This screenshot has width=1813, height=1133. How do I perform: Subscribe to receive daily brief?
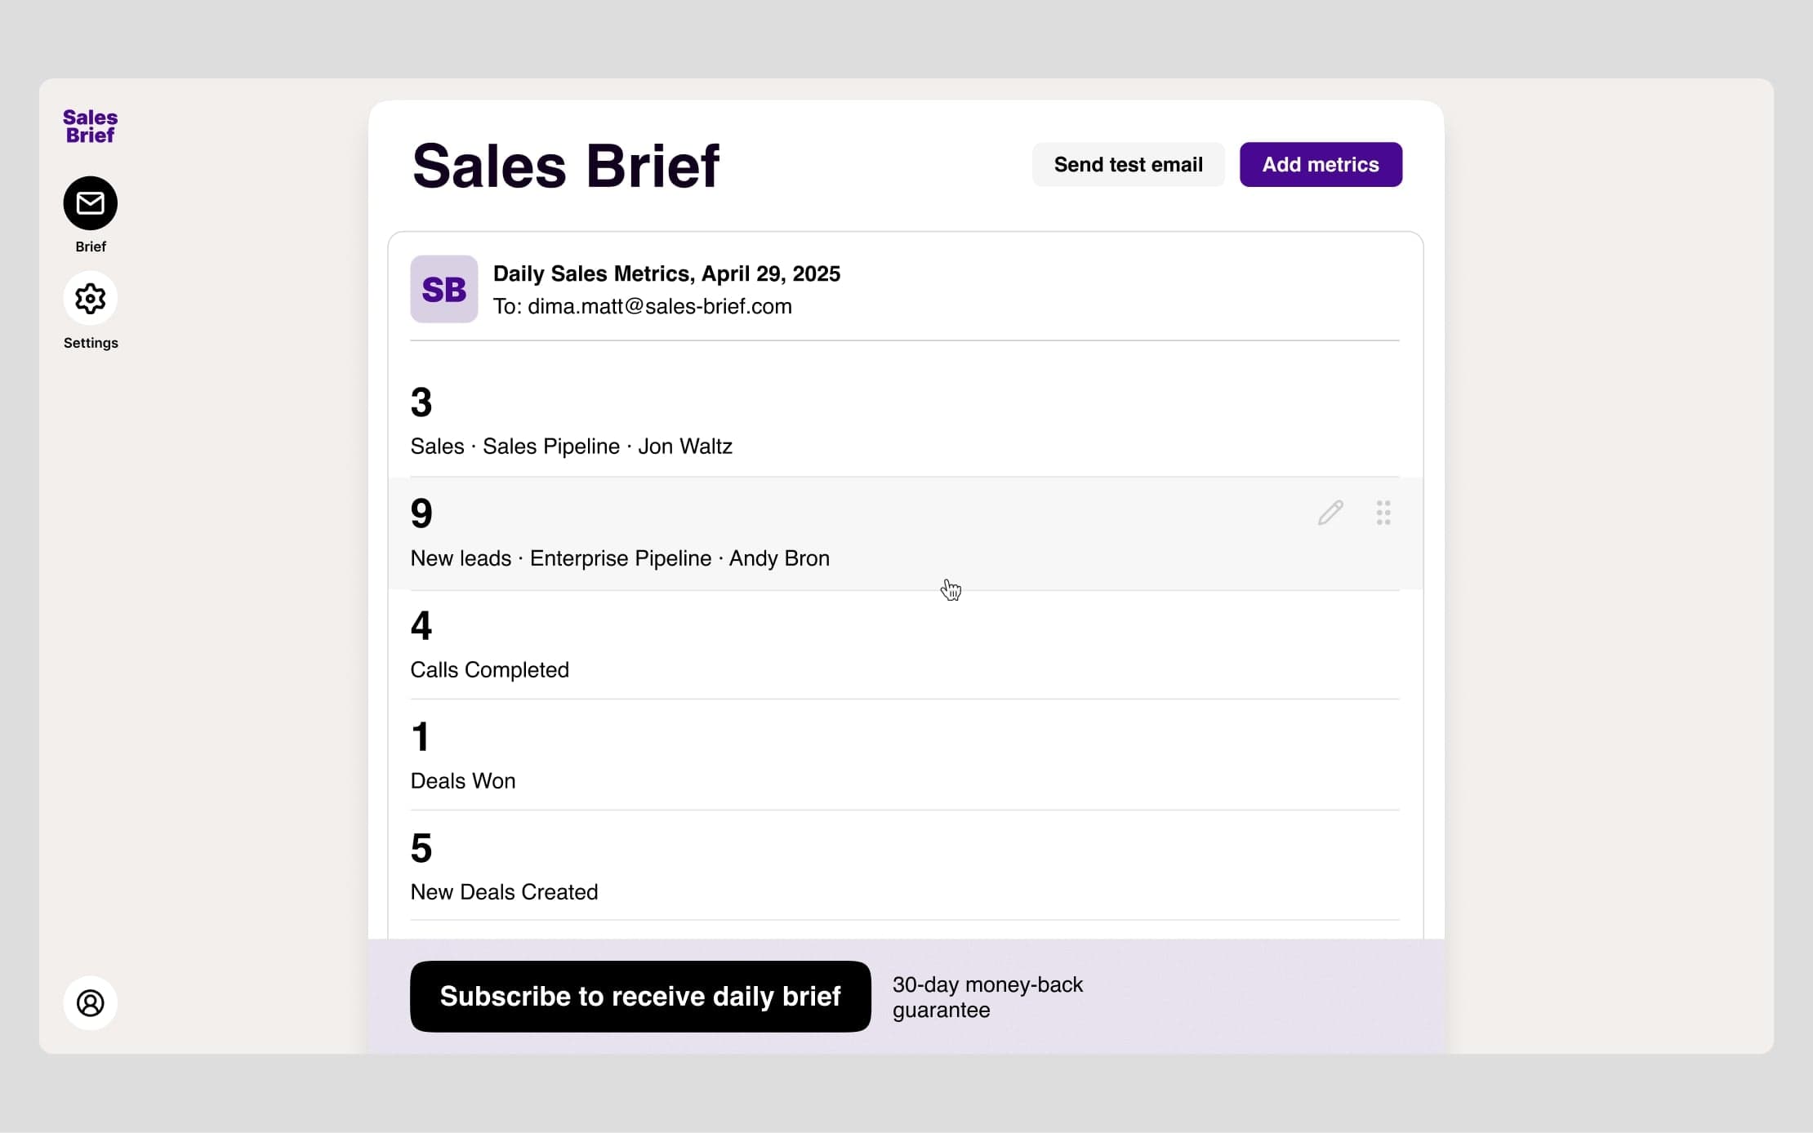[x=639, y=996]
